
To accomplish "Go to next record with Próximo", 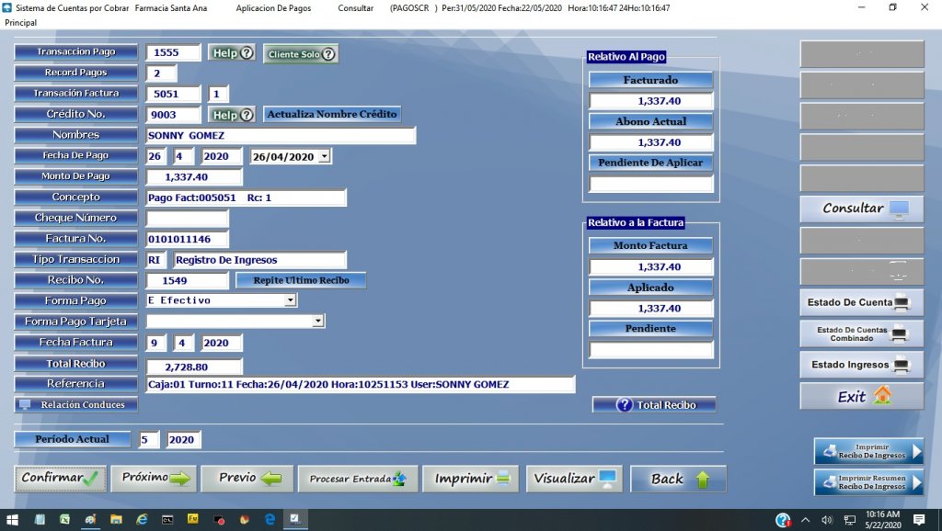I will pos(154,479).
